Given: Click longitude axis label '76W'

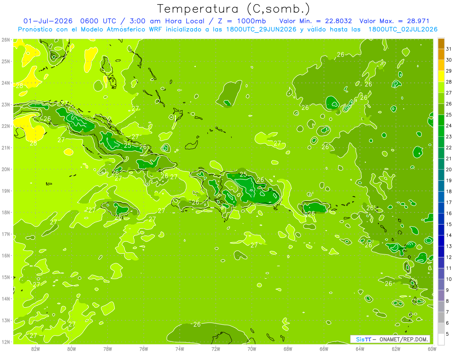Looking at the screenshot, I should point(143,348).
